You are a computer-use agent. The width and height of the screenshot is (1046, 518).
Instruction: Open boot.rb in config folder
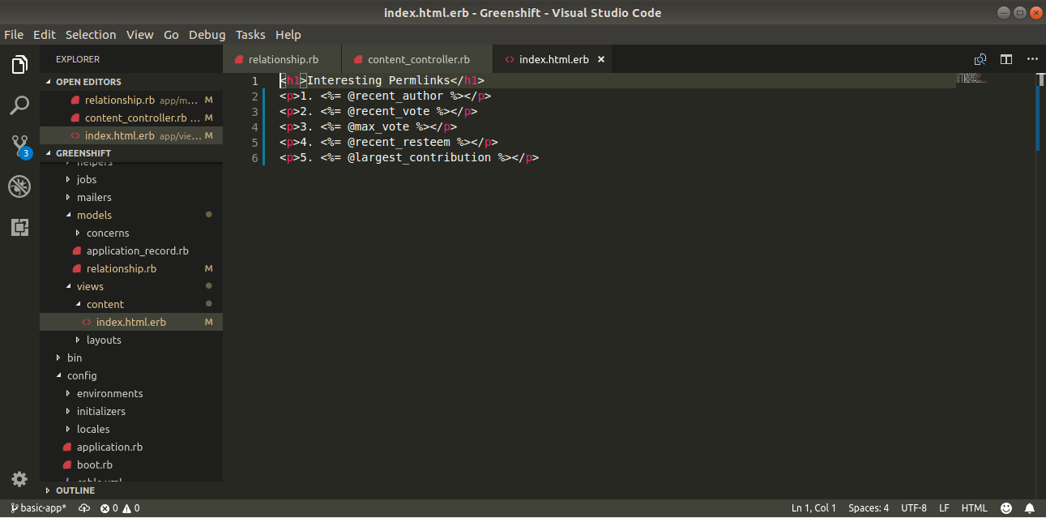point(131,464)
